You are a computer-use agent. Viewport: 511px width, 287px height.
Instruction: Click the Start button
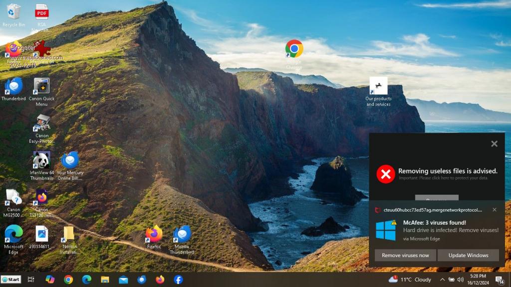click(11, 280)
